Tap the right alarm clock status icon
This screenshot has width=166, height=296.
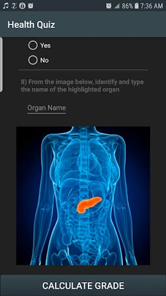click(109, 6)
